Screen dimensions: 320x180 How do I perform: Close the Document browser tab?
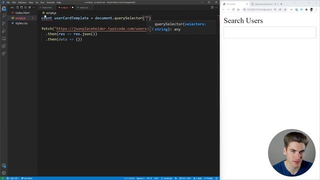[x=246, y=4]
